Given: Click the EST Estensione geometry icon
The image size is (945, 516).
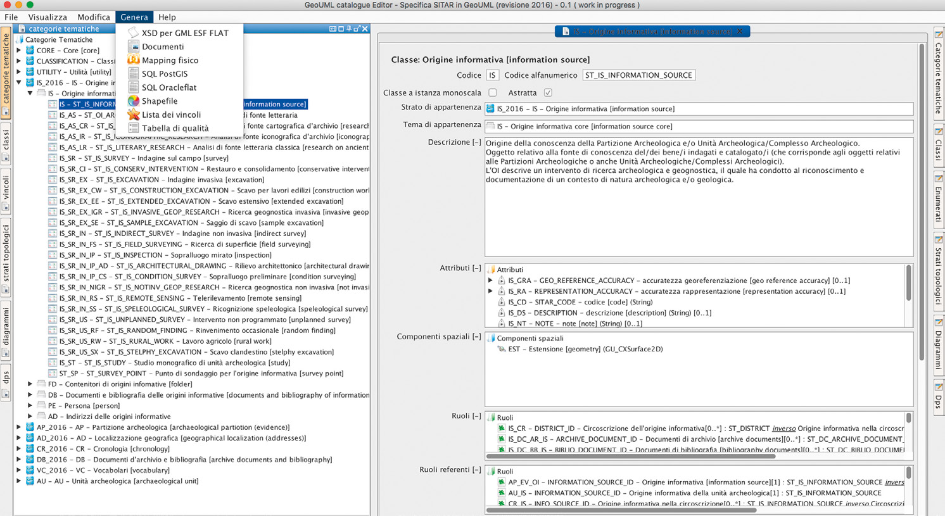Looking at the screenshot, I should coord(501,349).
